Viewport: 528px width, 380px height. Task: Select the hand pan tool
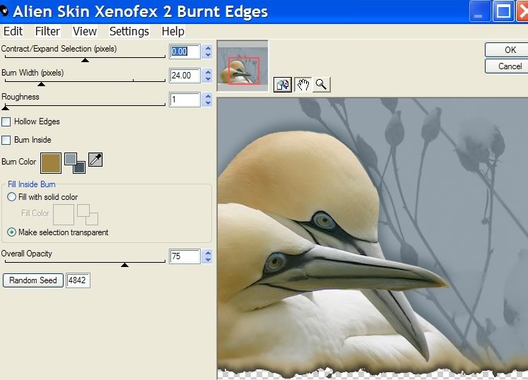[x=303, y=85]
